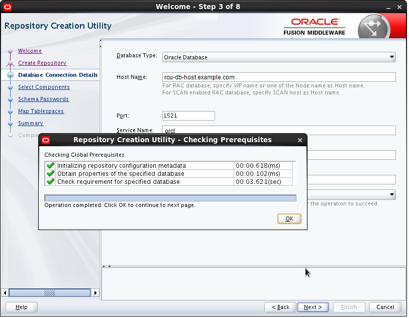Image resolution: width=409 pixels, height=318 pixels.
Task: Open the Summary step in the navigation
Action: (x=31, y=124)
